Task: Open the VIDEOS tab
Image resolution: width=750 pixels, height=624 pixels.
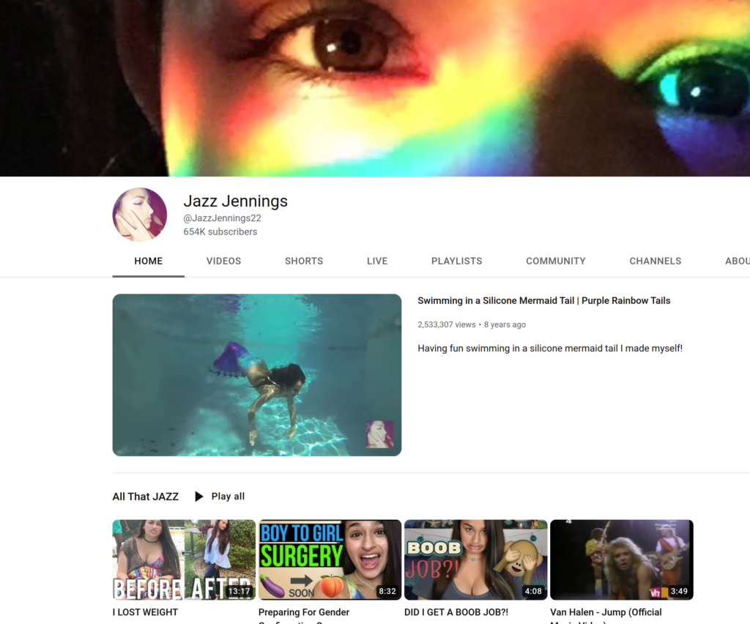Action: [223, 261]
